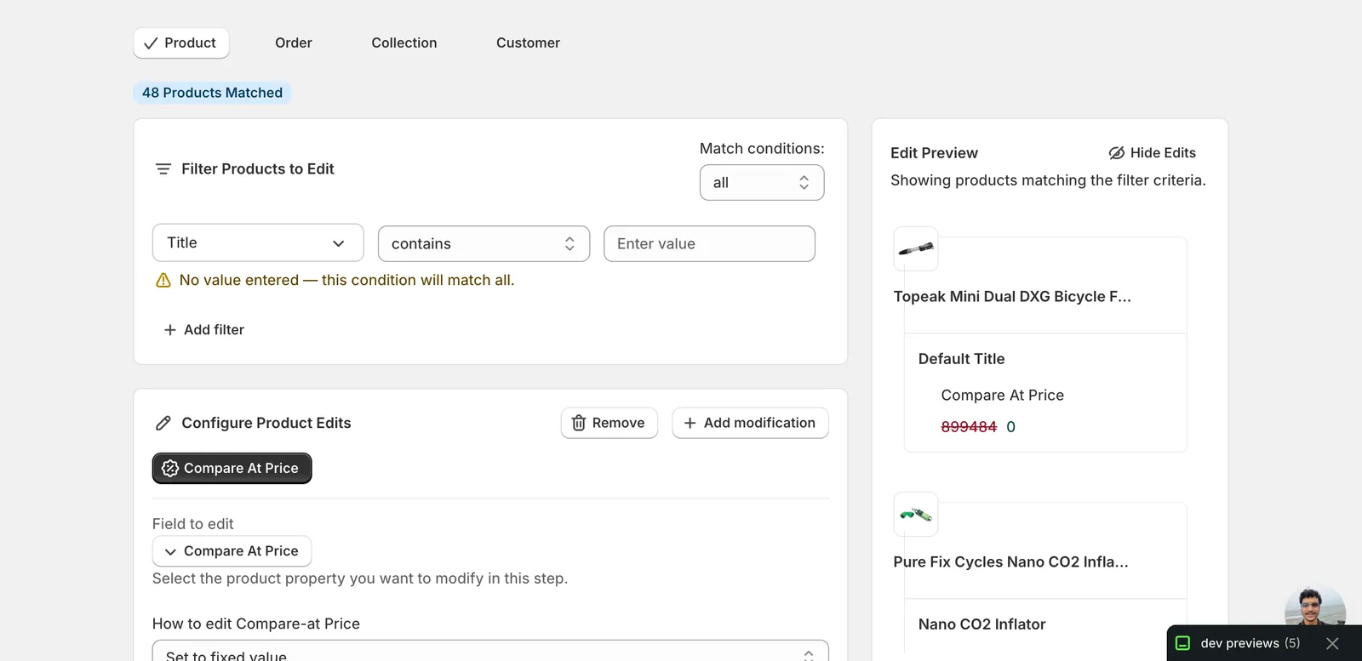The image size is (1362, 661).
Task: Click the Enter value input field
Action: point(709,244)
